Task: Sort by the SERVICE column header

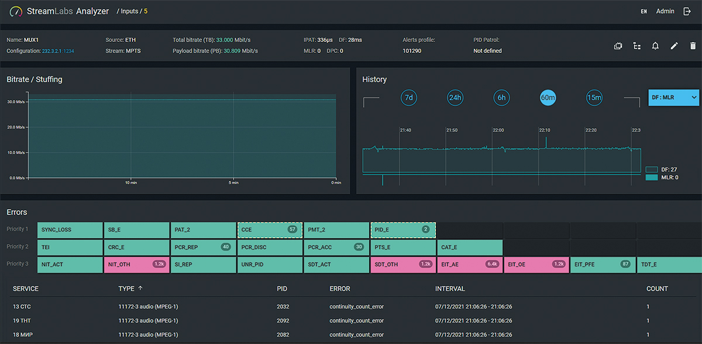Action: coord(26,288)
